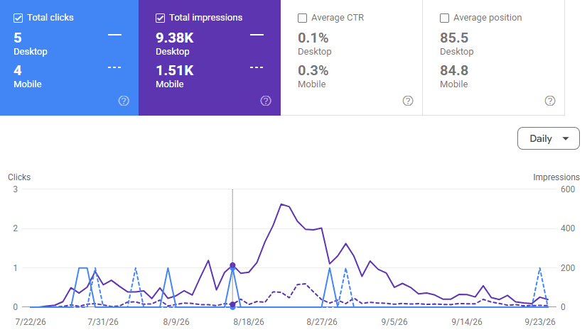Open help icon on Total clicks card
Screen dimensions: 587x332
click(124, 101)
